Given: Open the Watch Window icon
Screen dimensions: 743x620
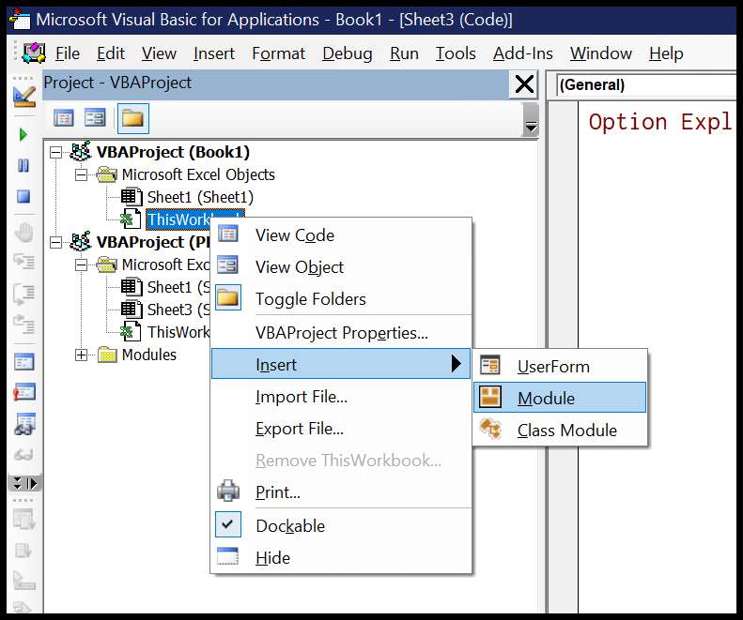Looking at the screenshot, I should click(24, 424).
